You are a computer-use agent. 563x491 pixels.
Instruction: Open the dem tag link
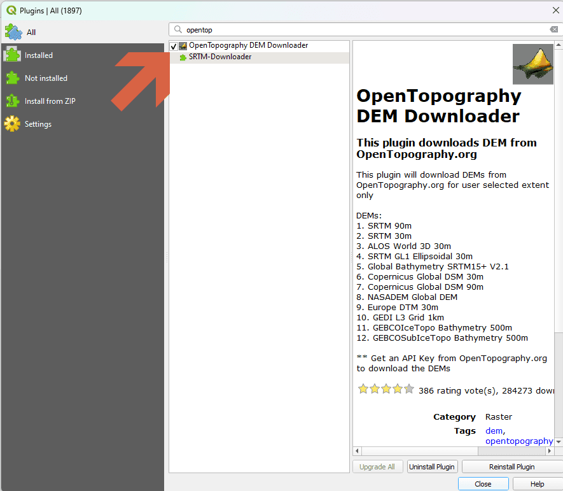(494, 431)
